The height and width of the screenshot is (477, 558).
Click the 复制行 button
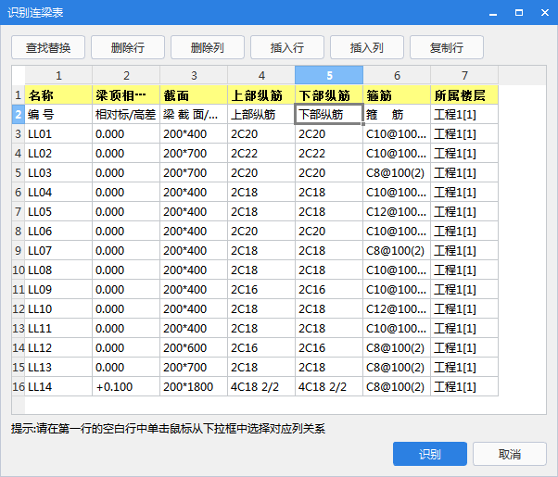click(447, 47)
